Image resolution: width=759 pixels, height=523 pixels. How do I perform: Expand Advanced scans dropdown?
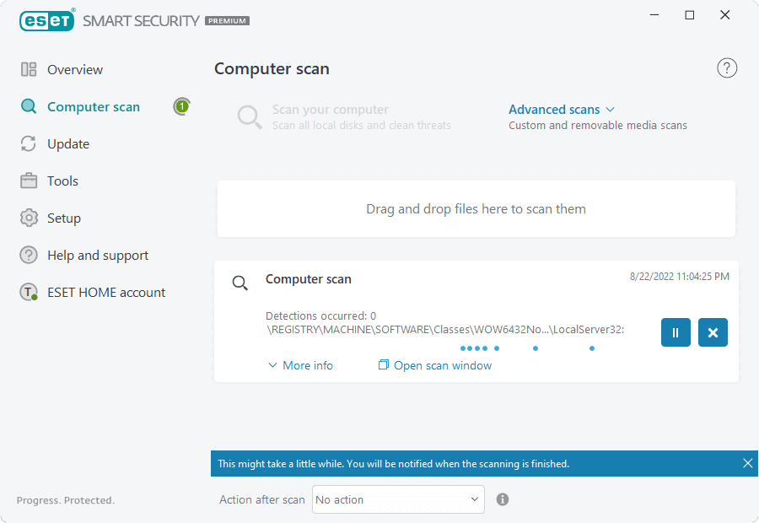tap(562, 110)
